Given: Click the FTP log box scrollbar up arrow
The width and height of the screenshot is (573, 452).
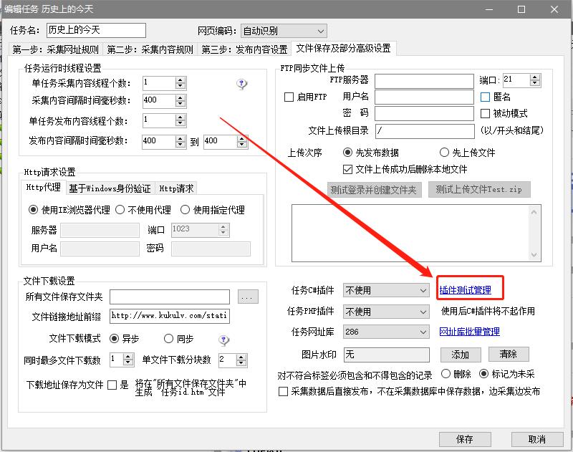Looking at the screenshot, I should click(534, 212).
